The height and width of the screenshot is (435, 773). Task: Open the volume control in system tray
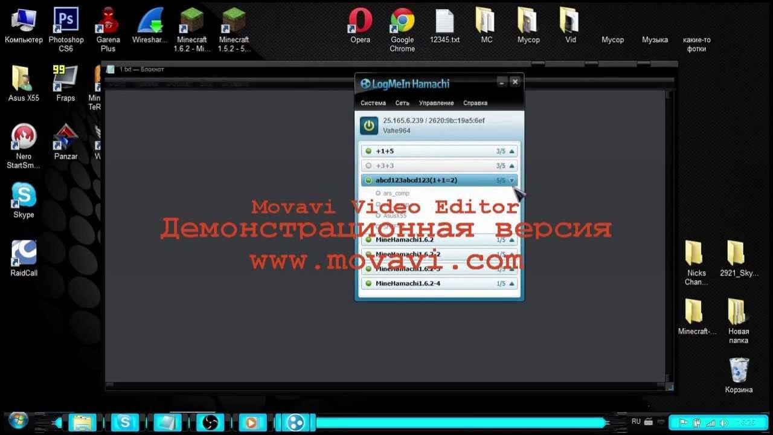(723, 423)
